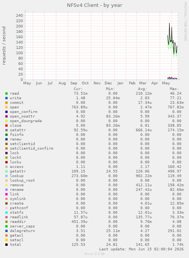Click the 100 y-axis tick label
Screen dimensions: 189x258
19,53
